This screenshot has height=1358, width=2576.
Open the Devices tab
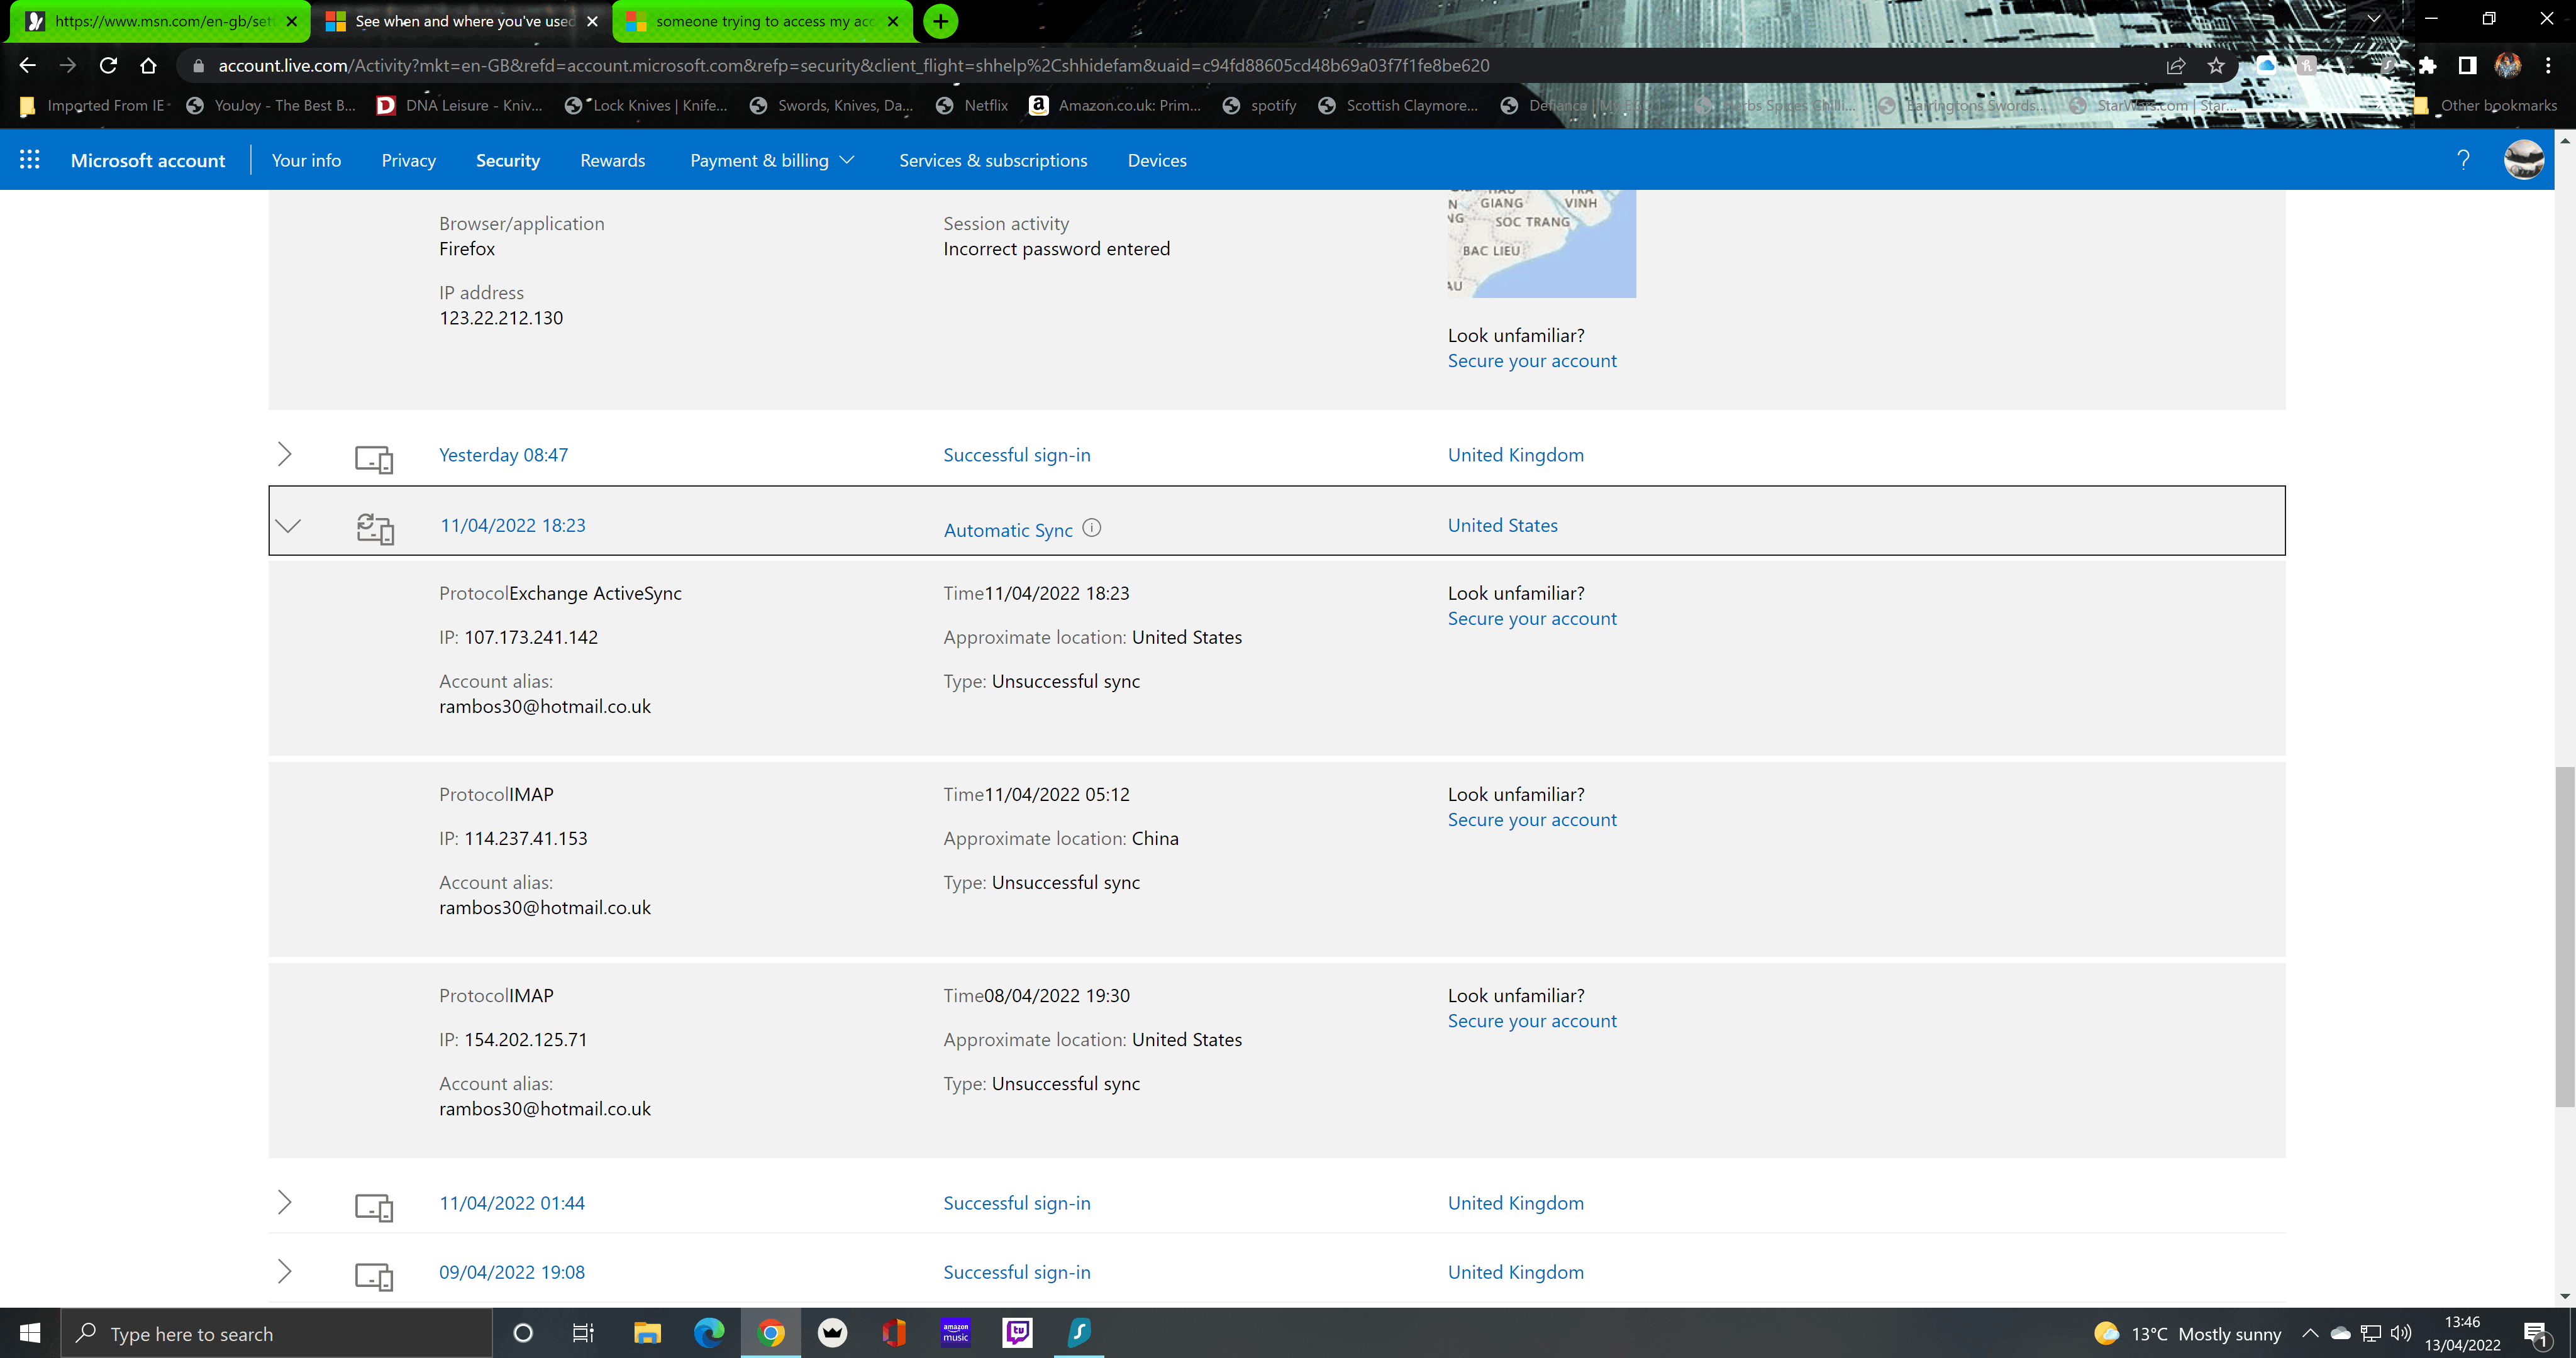pyautogui.click(x=1157, y=160)
